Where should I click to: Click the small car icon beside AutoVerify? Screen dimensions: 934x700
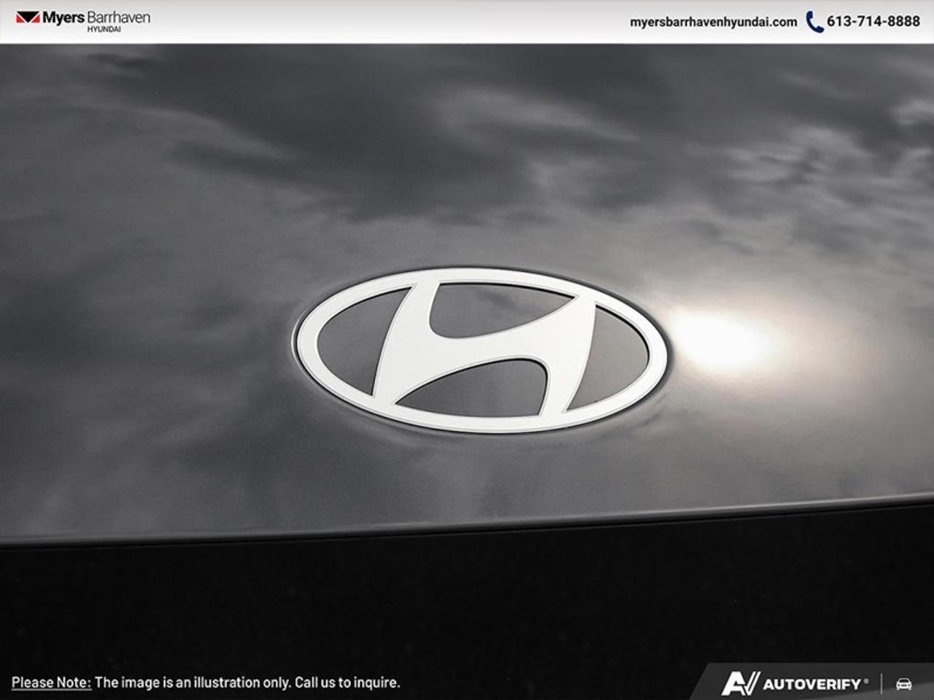coord(904,684)
